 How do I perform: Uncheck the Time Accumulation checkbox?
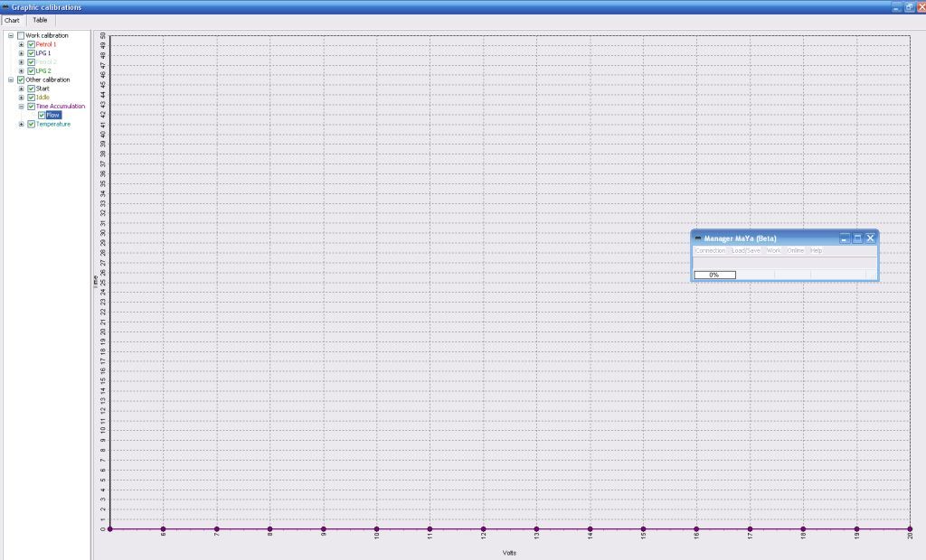pos(32,107)
